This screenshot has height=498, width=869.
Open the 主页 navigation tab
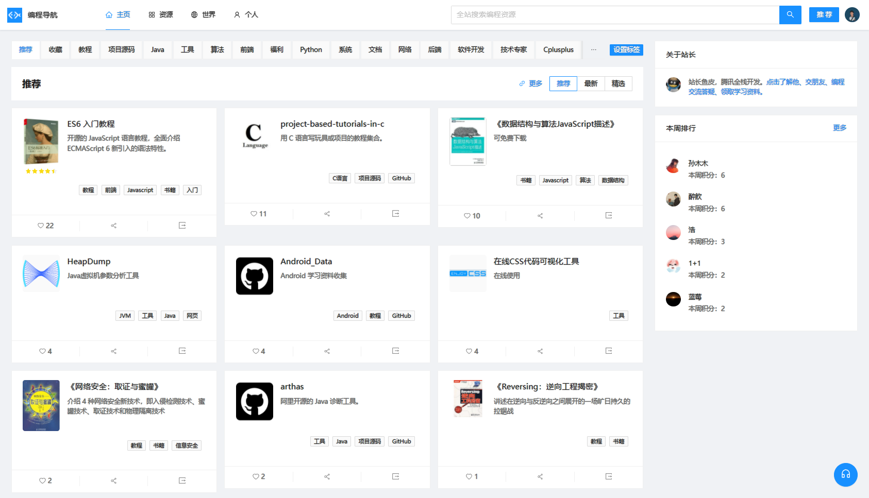(118, 15)
